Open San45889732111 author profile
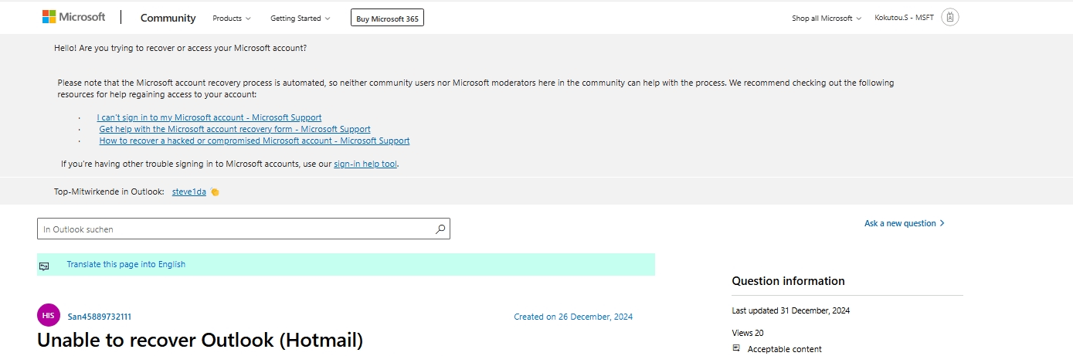This screenshot has height=356, width=1073. tap(100, 317)
